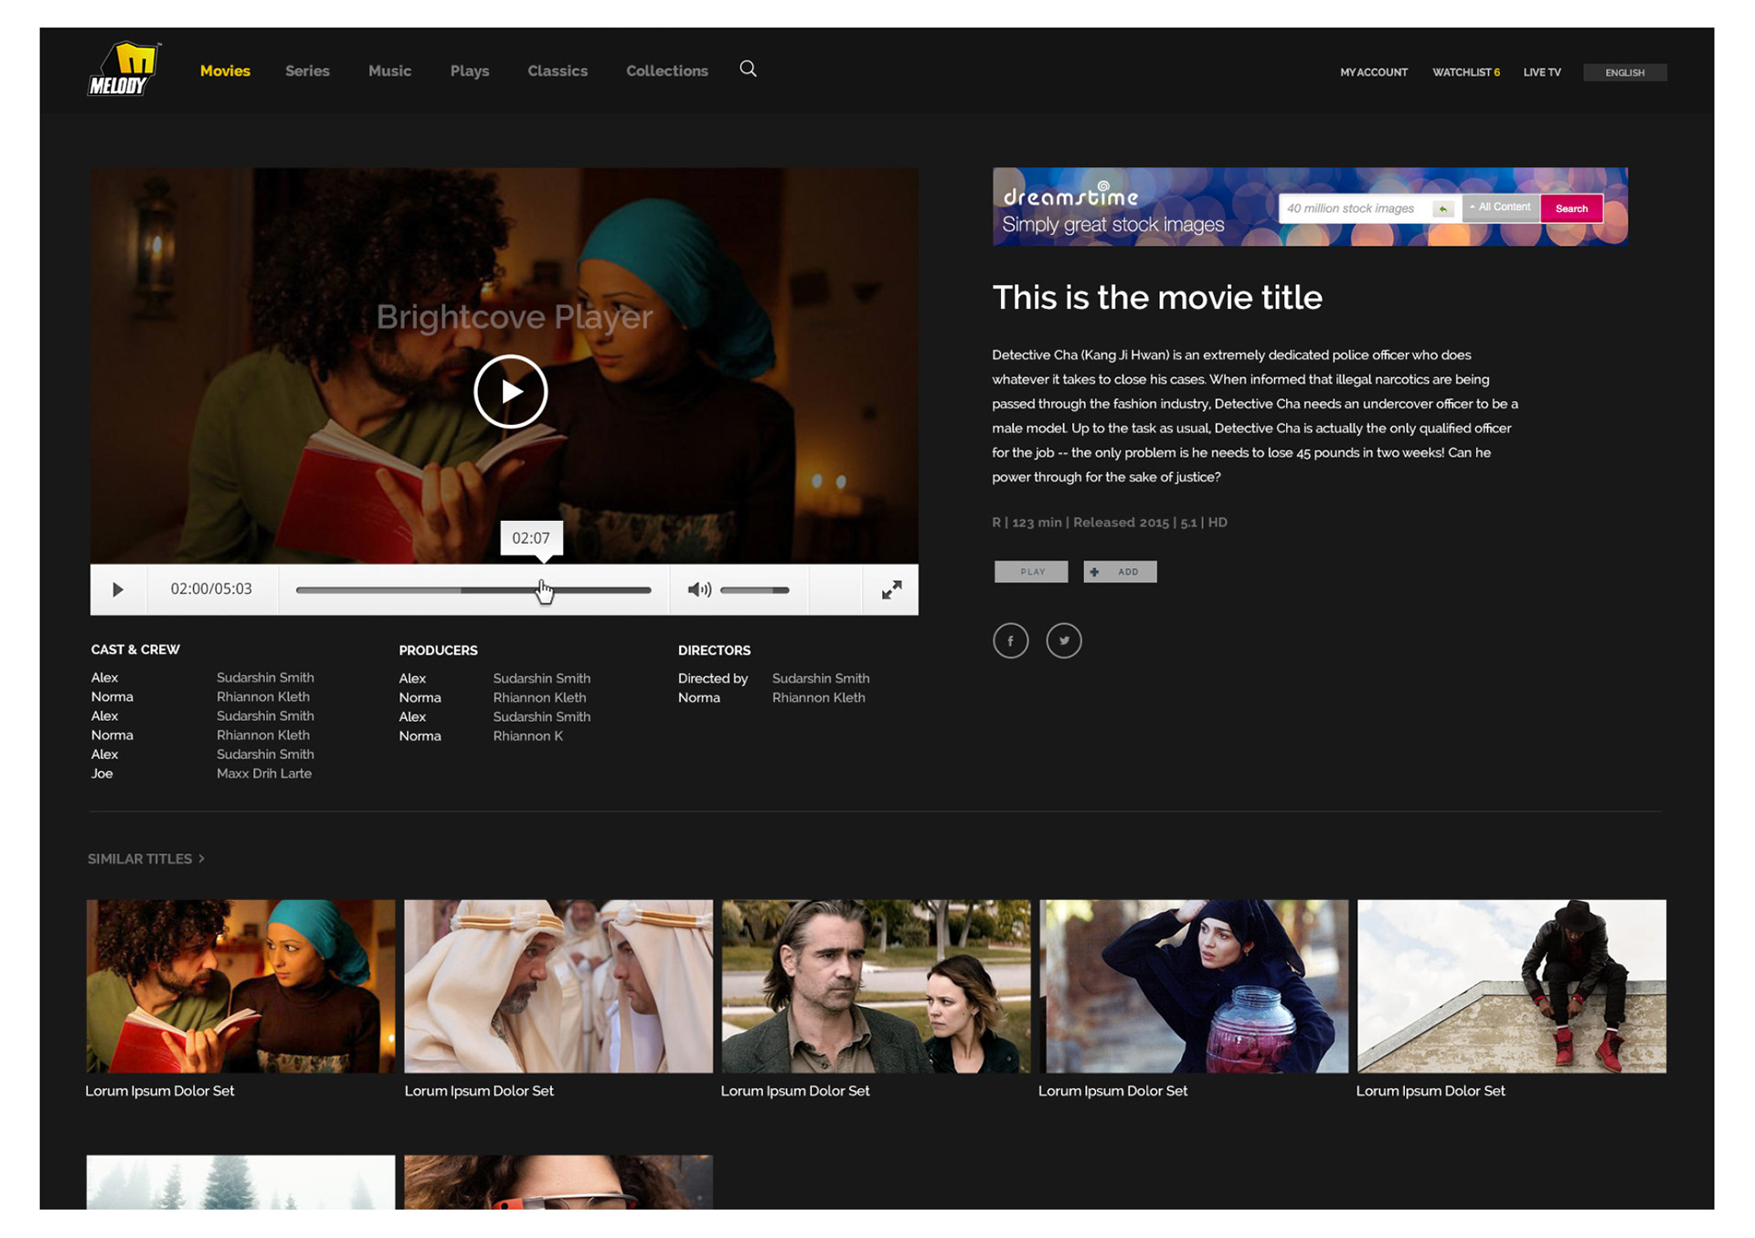This screenshot has width=1755, height=1238.
Task: Click the green arrow icon in ad search field
Action: click(x=1443, y=209)
